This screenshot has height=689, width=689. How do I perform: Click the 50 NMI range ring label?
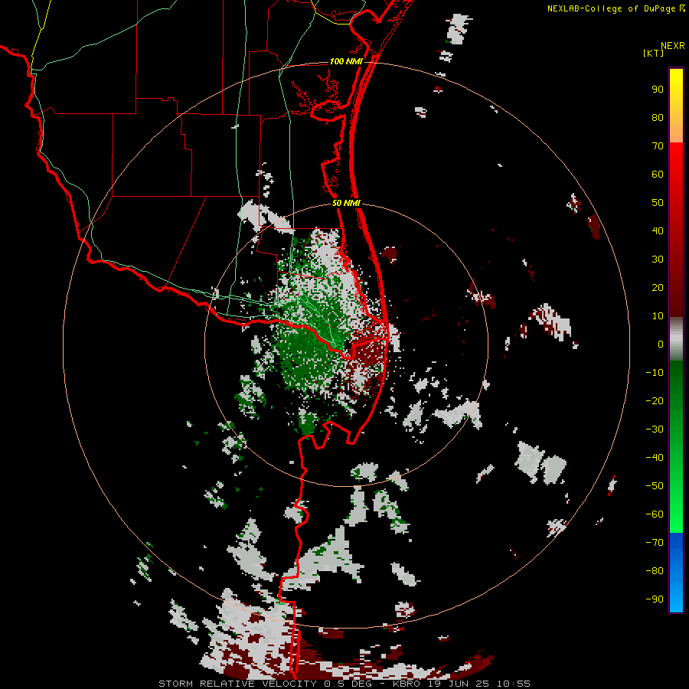point(346,203)
